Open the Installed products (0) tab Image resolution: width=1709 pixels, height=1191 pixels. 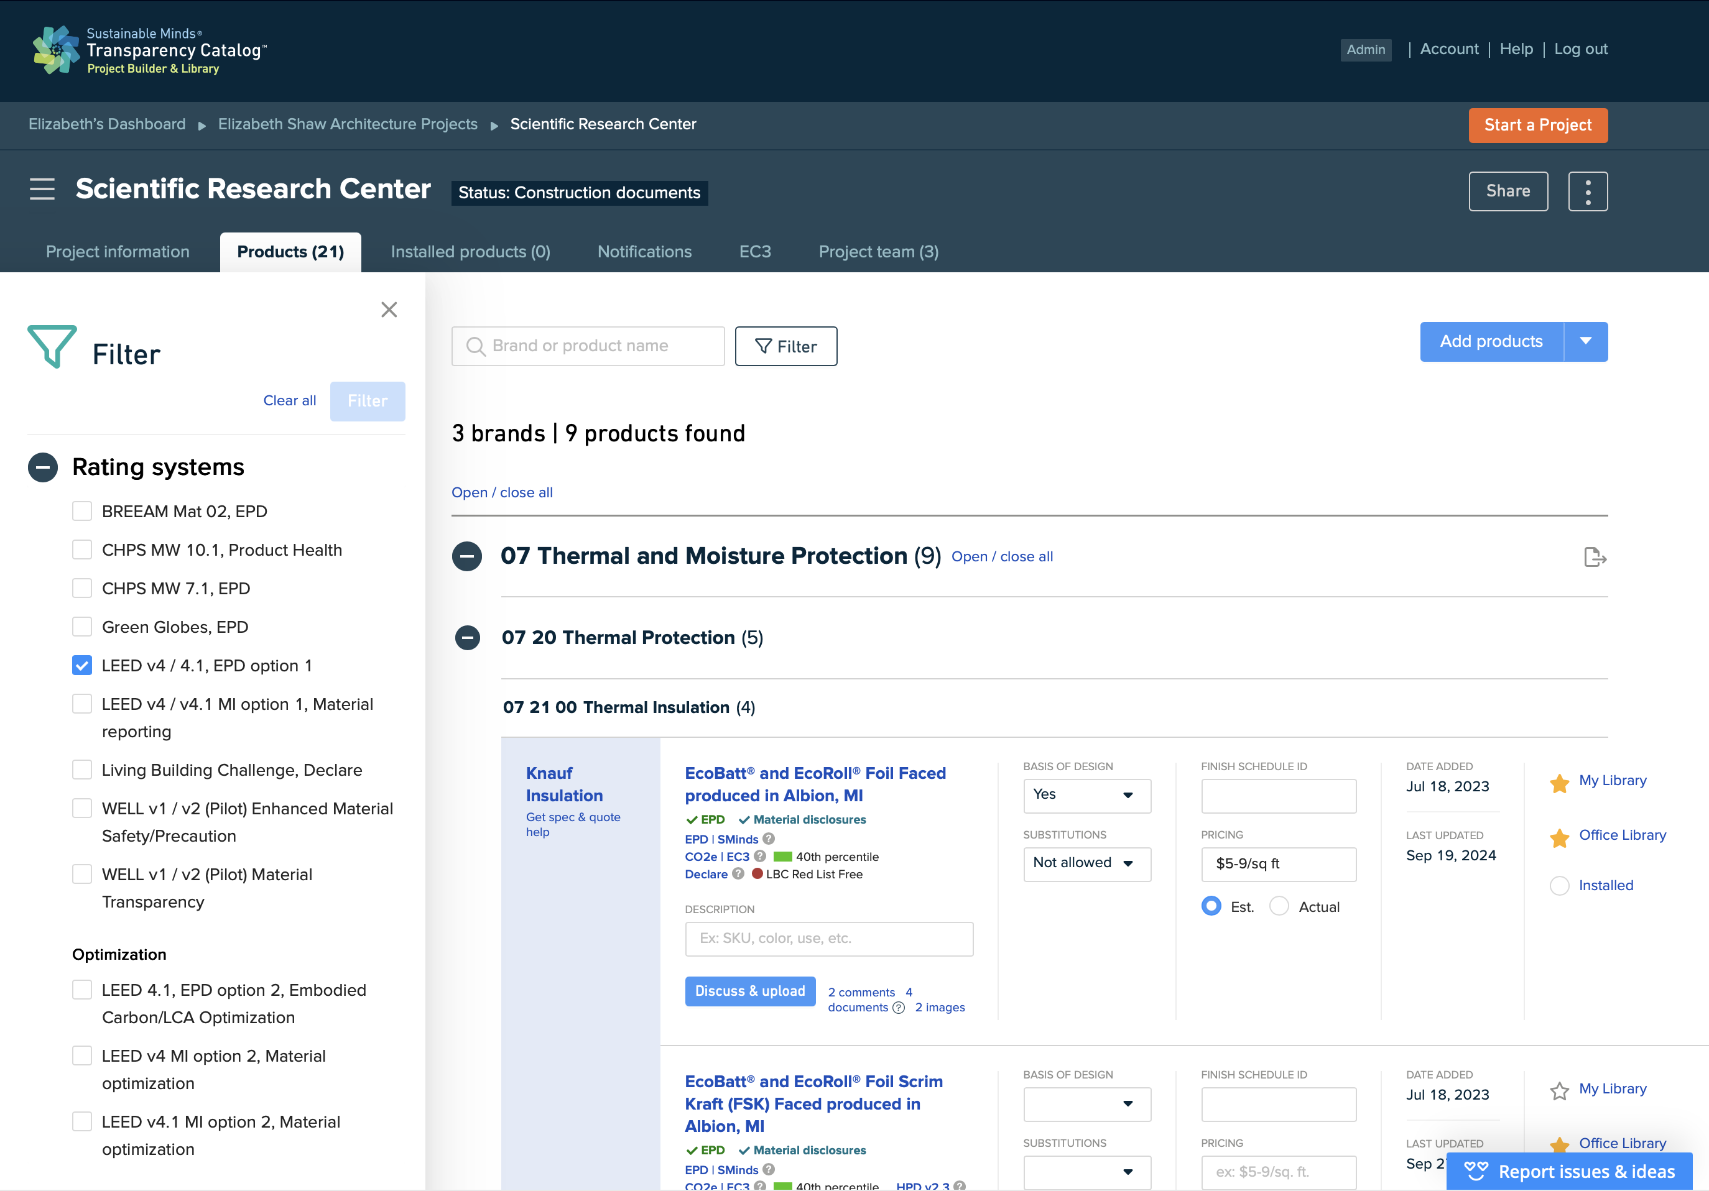point(470,252)
